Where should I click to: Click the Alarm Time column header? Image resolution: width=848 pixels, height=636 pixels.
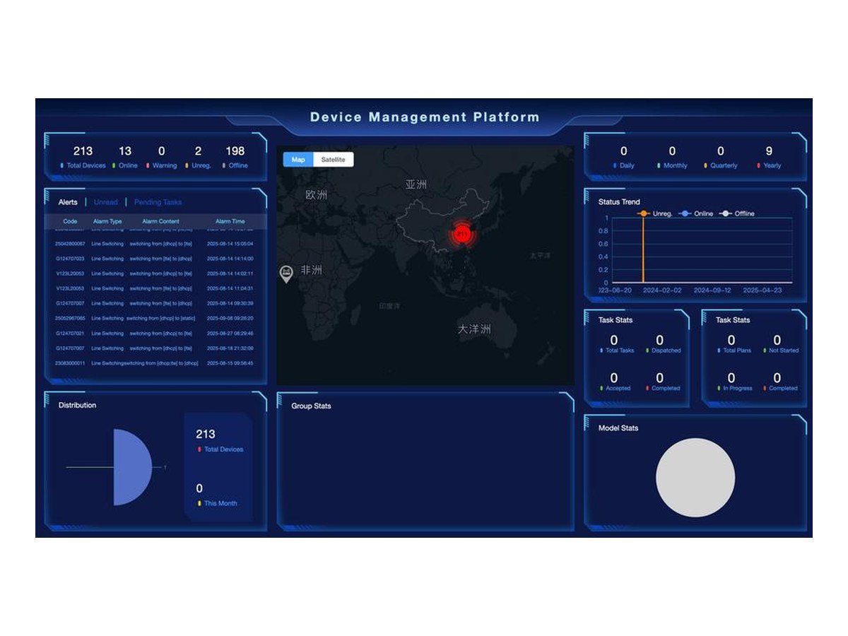tap(230, 221)
